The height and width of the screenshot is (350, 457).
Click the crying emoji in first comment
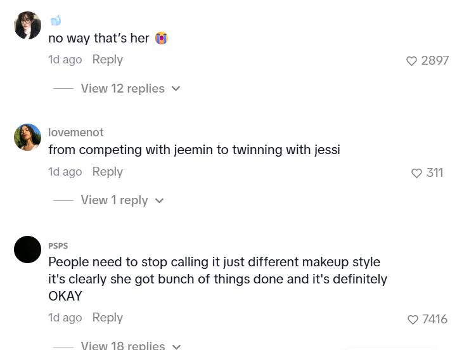coord(162,38)
